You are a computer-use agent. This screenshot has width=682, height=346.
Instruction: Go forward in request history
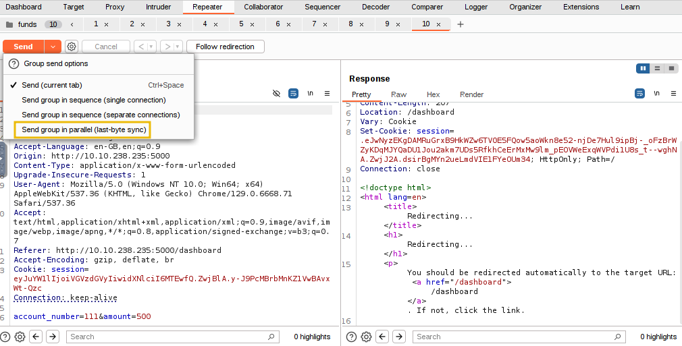(167, 47)
